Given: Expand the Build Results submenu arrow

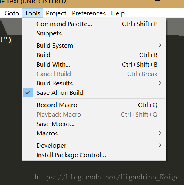Looking at the screenshot, I should click(160, 83).
